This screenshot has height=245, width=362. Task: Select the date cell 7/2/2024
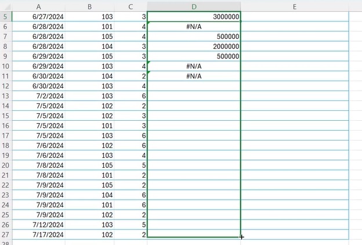click(x=38, y=96)
